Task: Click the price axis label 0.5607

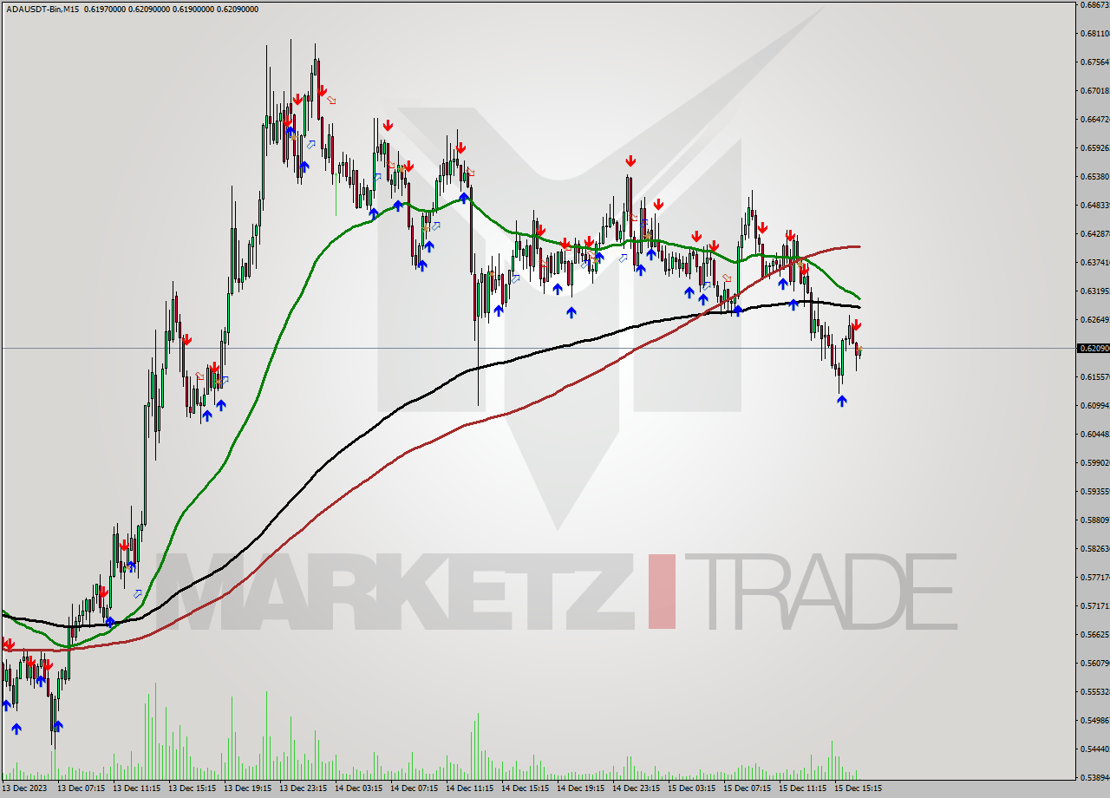Action: pos(1095,663)
